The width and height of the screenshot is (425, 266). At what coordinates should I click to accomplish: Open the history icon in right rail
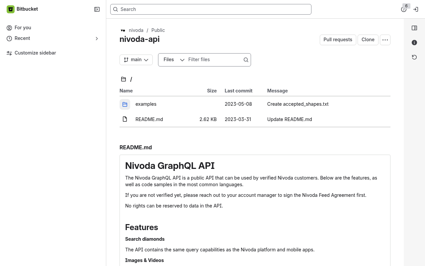pyautogui.click(x=414, y=57)
